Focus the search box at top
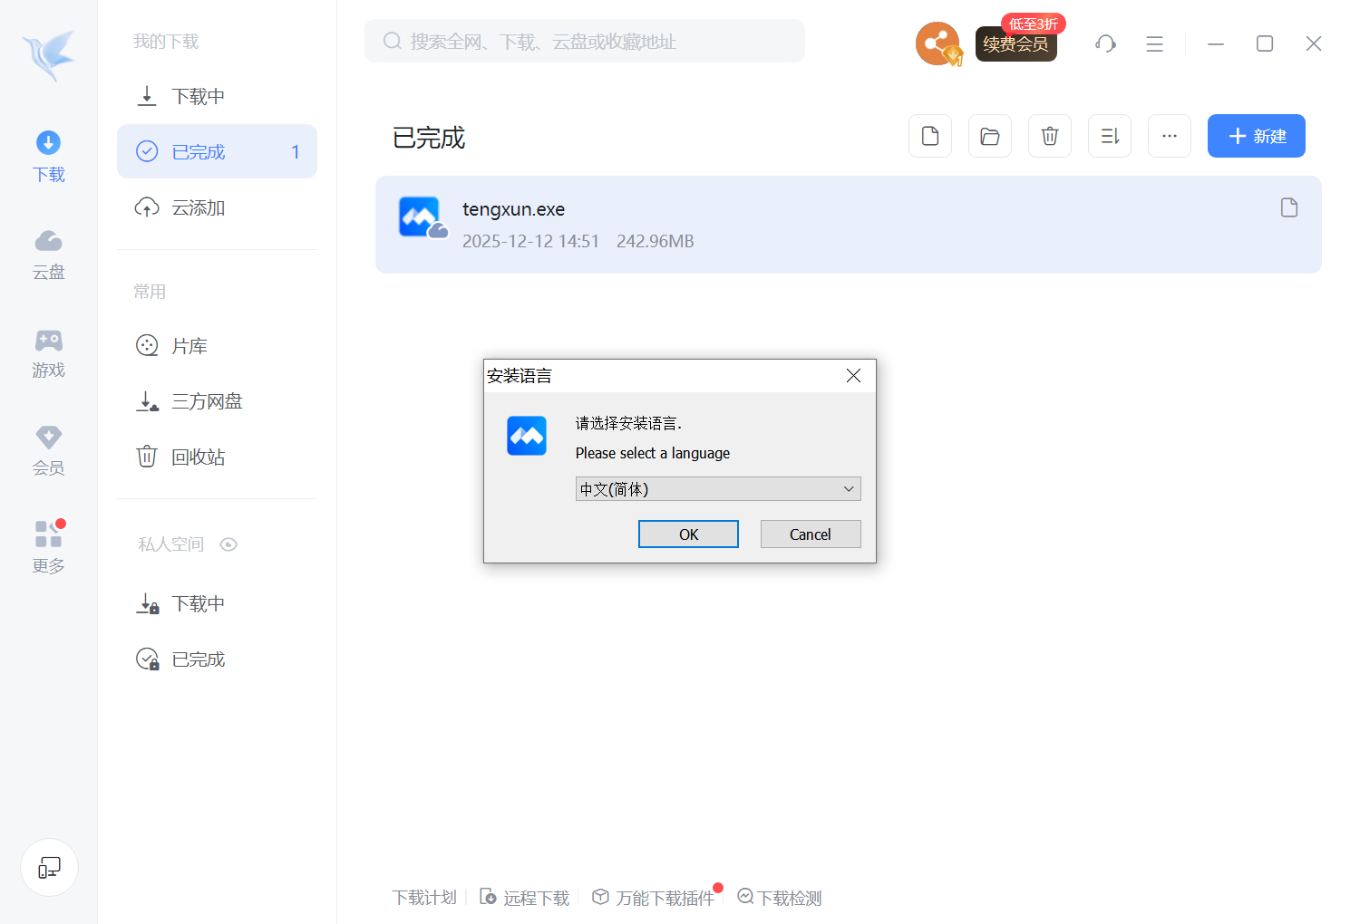This screenshot has width=1360, height=924. [585, 42]
